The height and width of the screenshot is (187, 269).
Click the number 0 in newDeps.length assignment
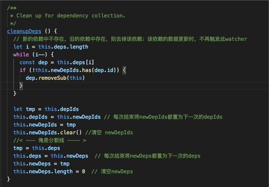click(83, 171)
